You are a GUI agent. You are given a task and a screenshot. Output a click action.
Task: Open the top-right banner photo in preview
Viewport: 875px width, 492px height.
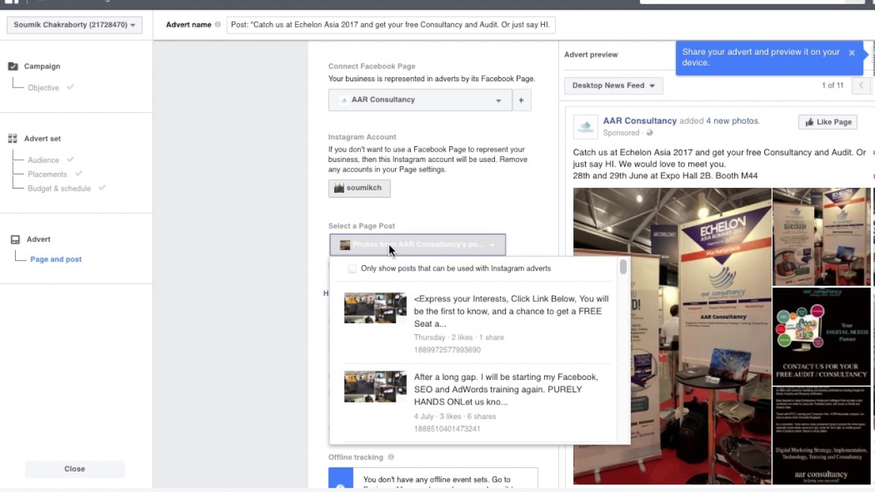(x=822, y=236)
